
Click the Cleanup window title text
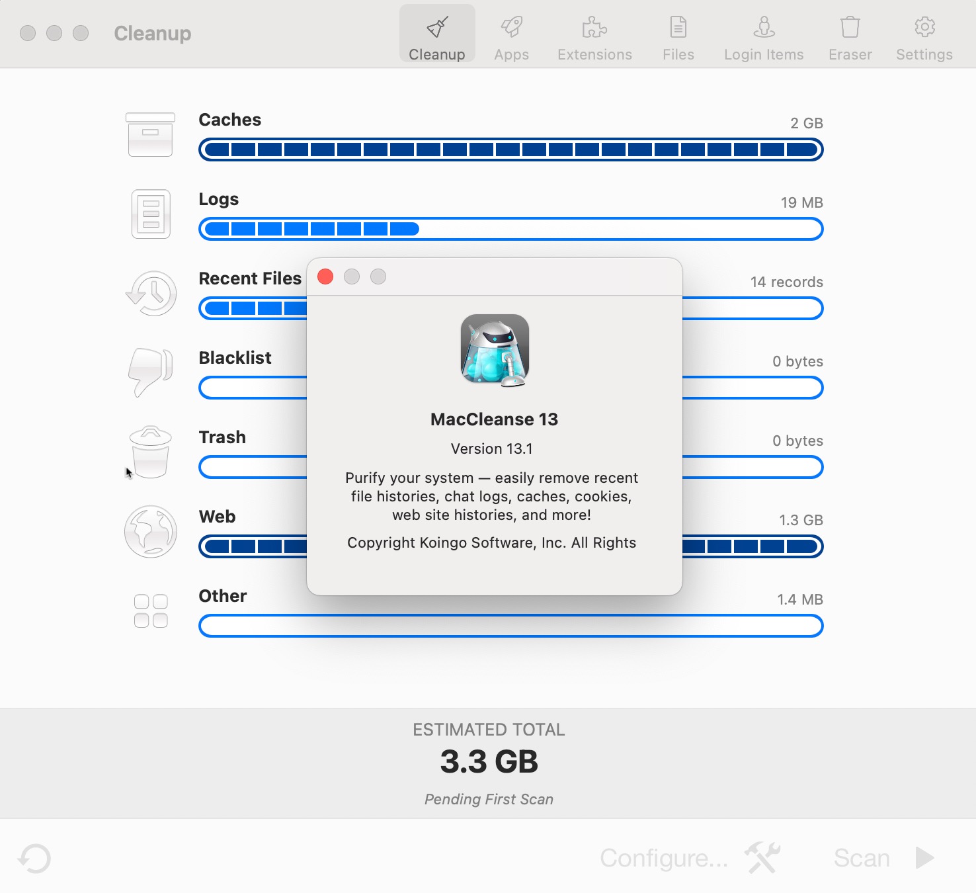click(153, 33)
